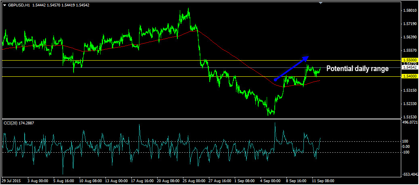Click the 25 Aug 00:00 time label

pyautogui.click(x=194, y=181)
